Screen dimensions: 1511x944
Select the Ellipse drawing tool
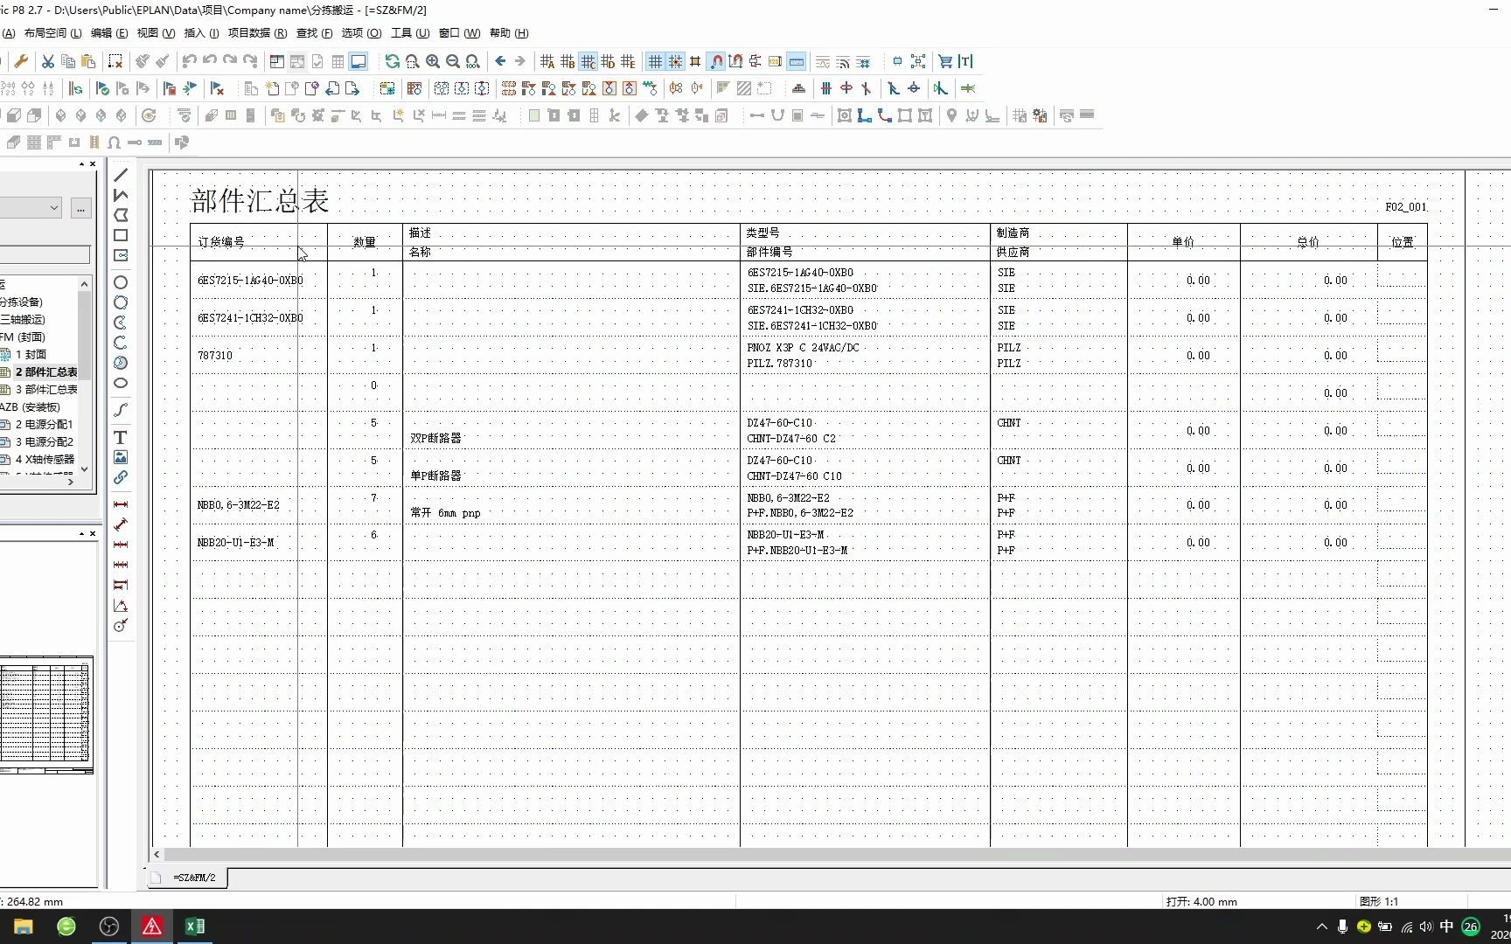121,383
